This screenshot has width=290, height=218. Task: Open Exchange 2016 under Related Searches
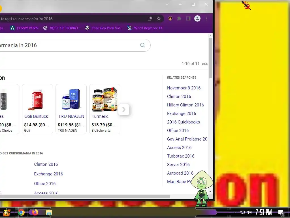tap(182, 114)
